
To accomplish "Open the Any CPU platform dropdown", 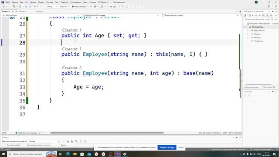I will coord(65,7).
